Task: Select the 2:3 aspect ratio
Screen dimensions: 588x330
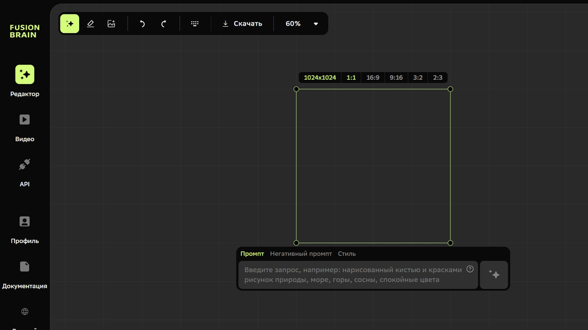Action: pyautogui.click(x=438, y=78)
